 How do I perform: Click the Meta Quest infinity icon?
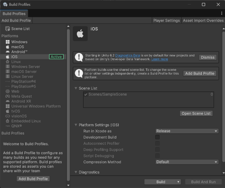(7, 96)
